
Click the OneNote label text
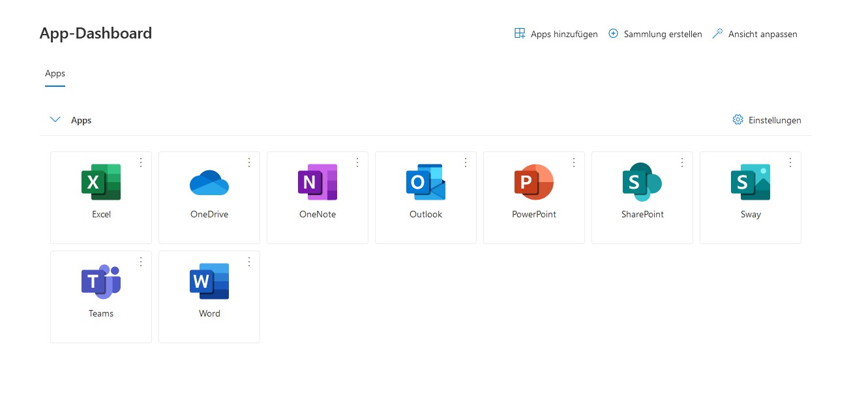pyautogui.click(x=318, y=214)
